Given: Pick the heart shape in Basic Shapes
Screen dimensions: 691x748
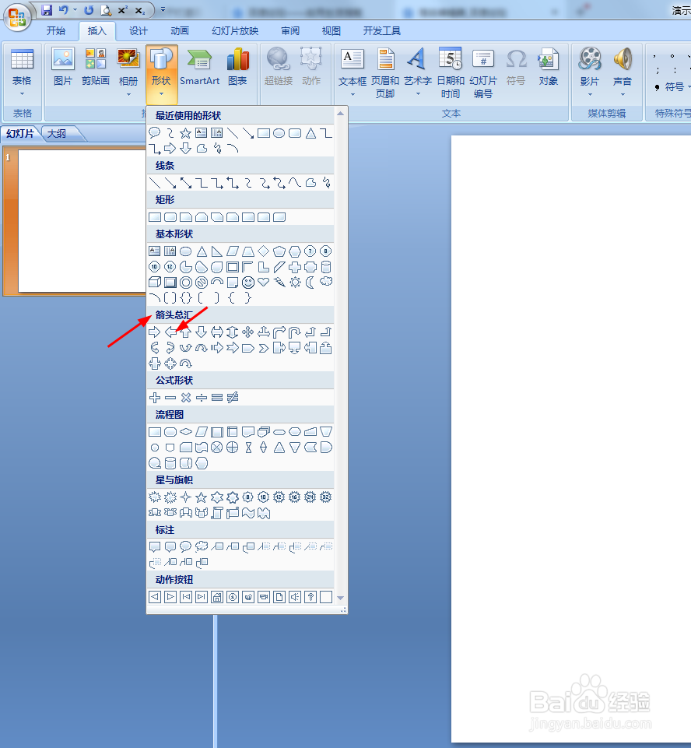Looking at the screenshot, I should pos(264,283).
